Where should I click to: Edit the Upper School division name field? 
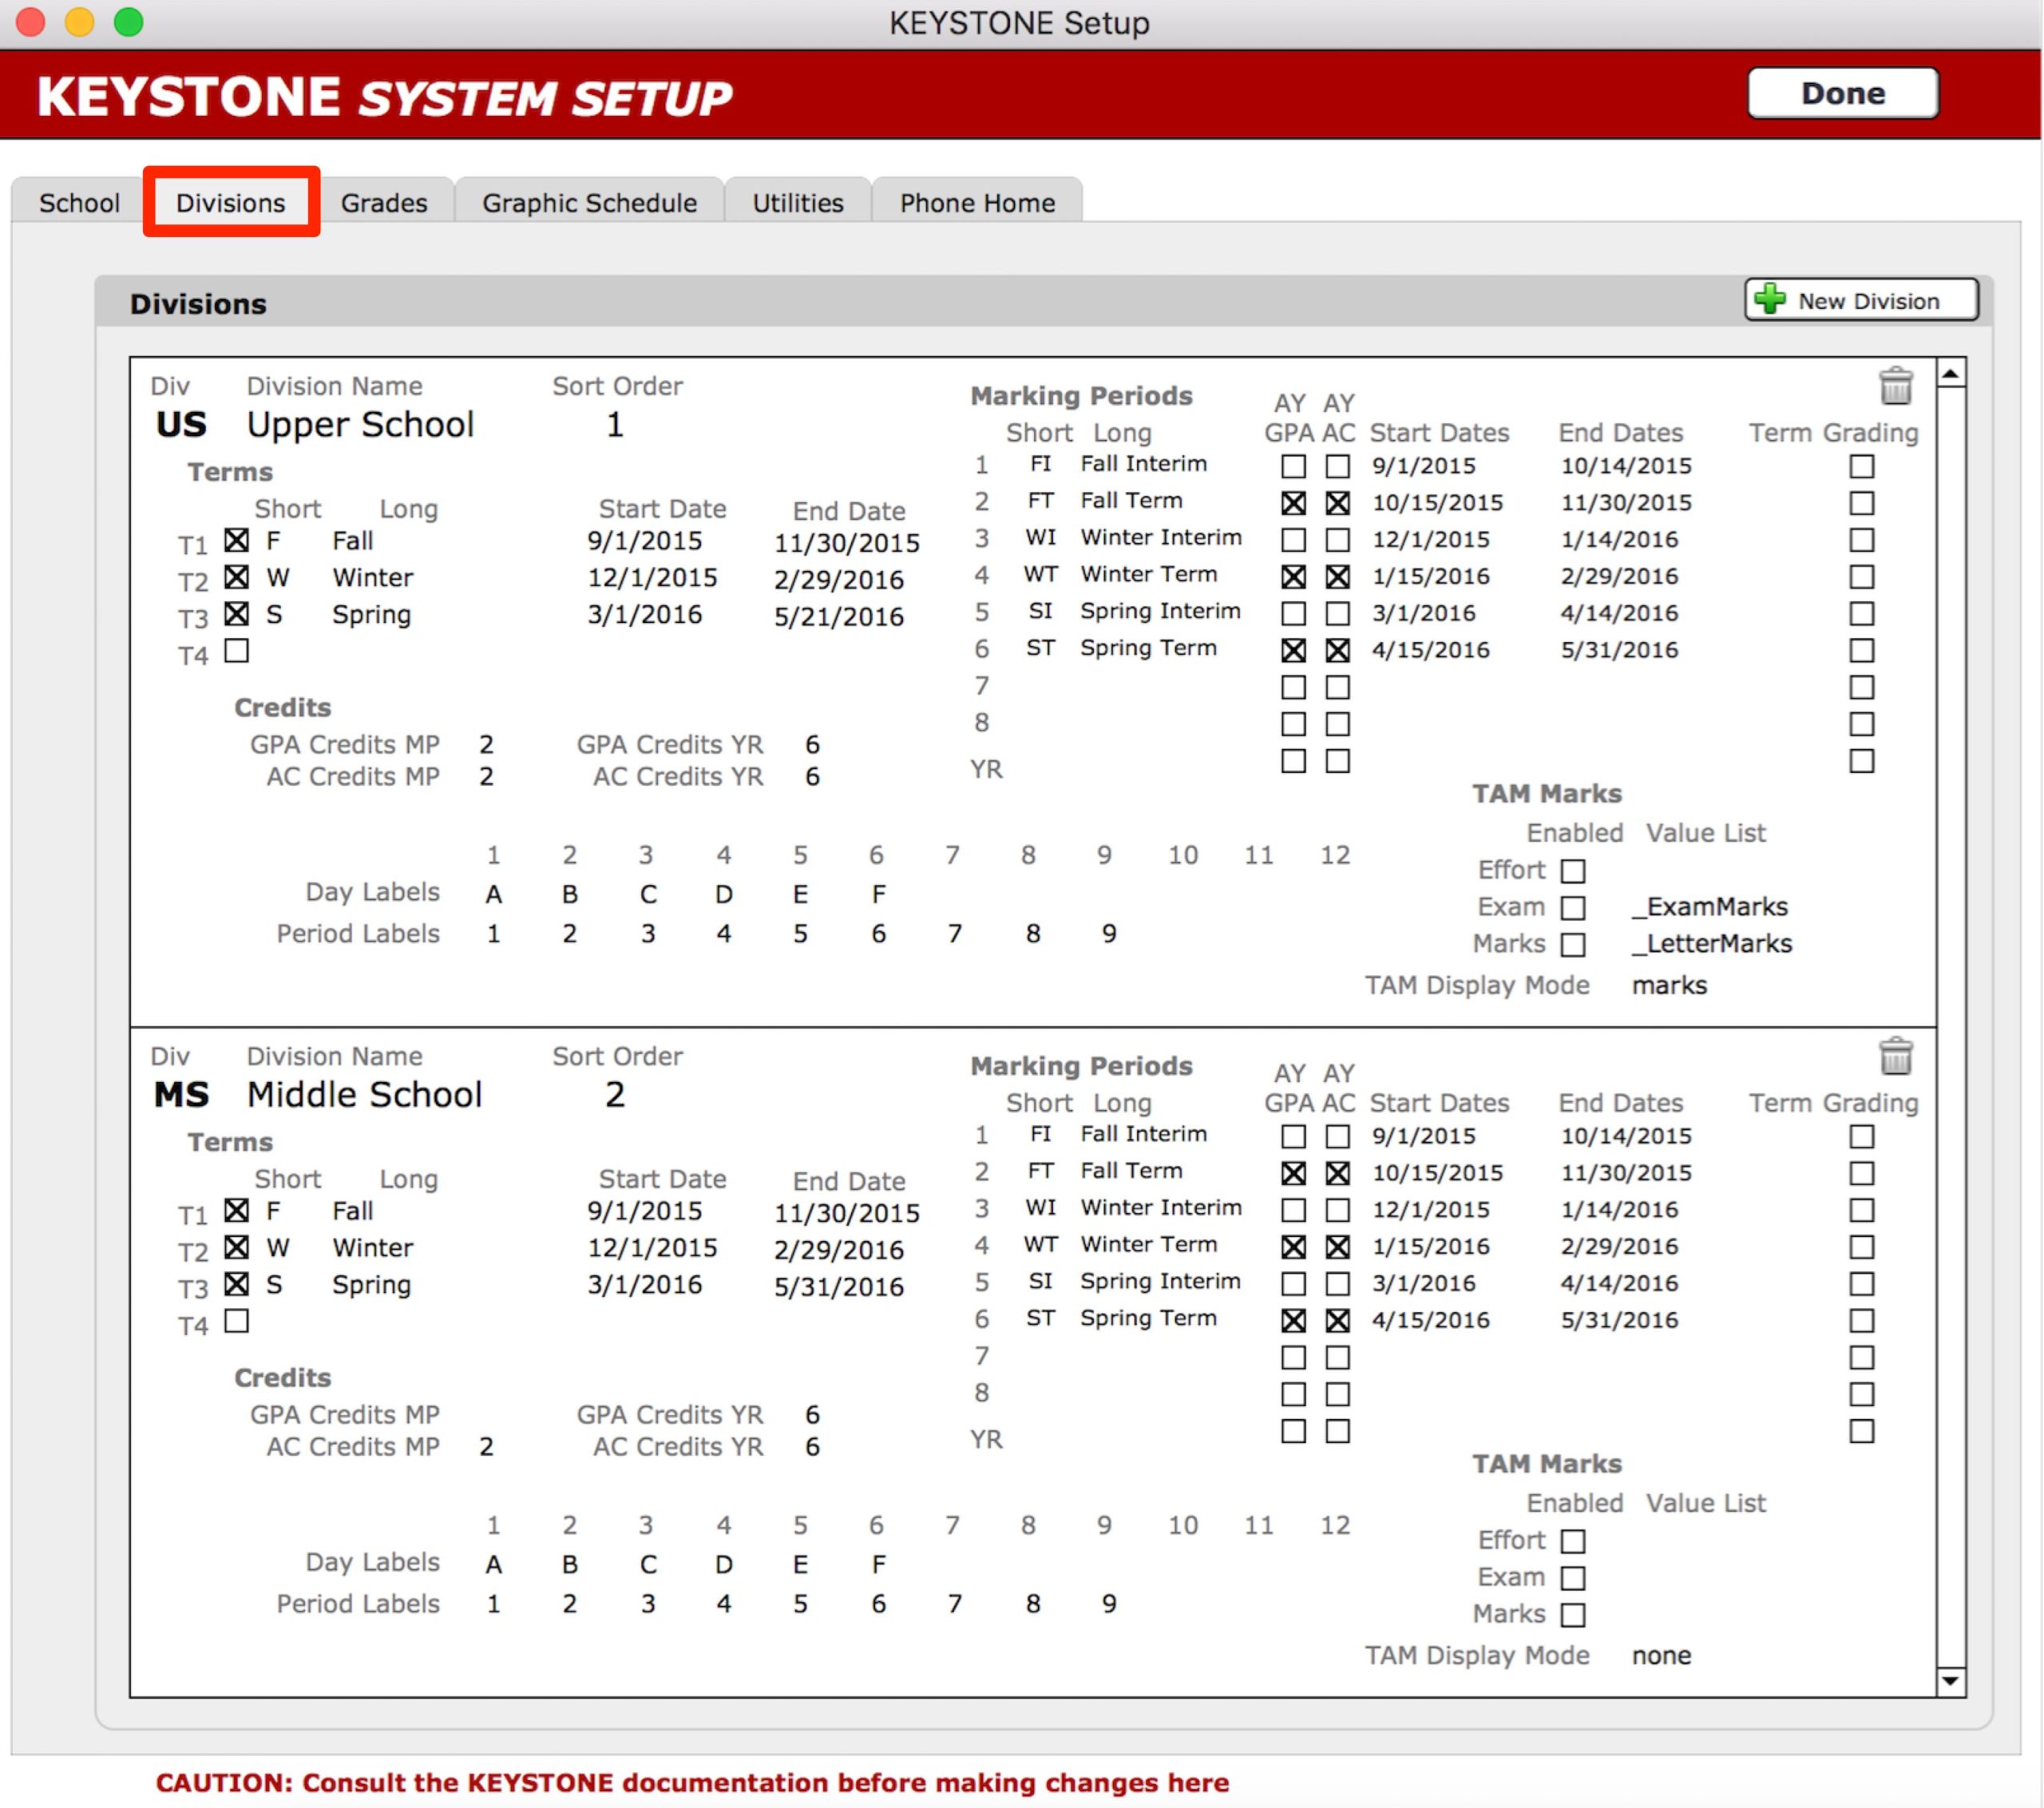click(x=360, y=425)
